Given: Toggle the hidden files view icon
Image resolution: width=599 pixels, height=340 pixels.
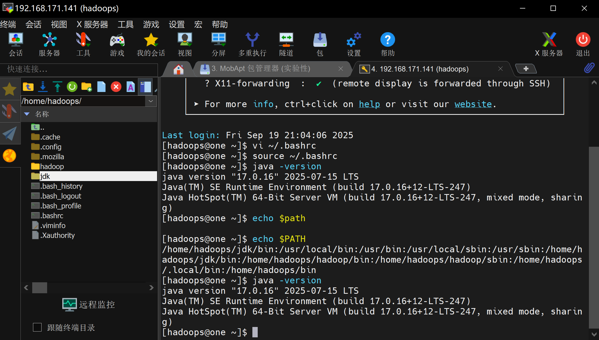Looking at the screenshot, I should pos(145,87).
